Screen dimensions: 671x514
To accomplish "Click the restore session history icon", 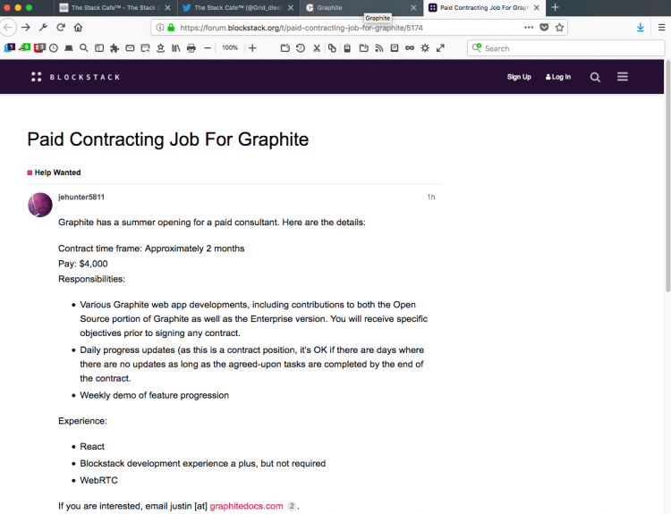I will click(301, 48).
